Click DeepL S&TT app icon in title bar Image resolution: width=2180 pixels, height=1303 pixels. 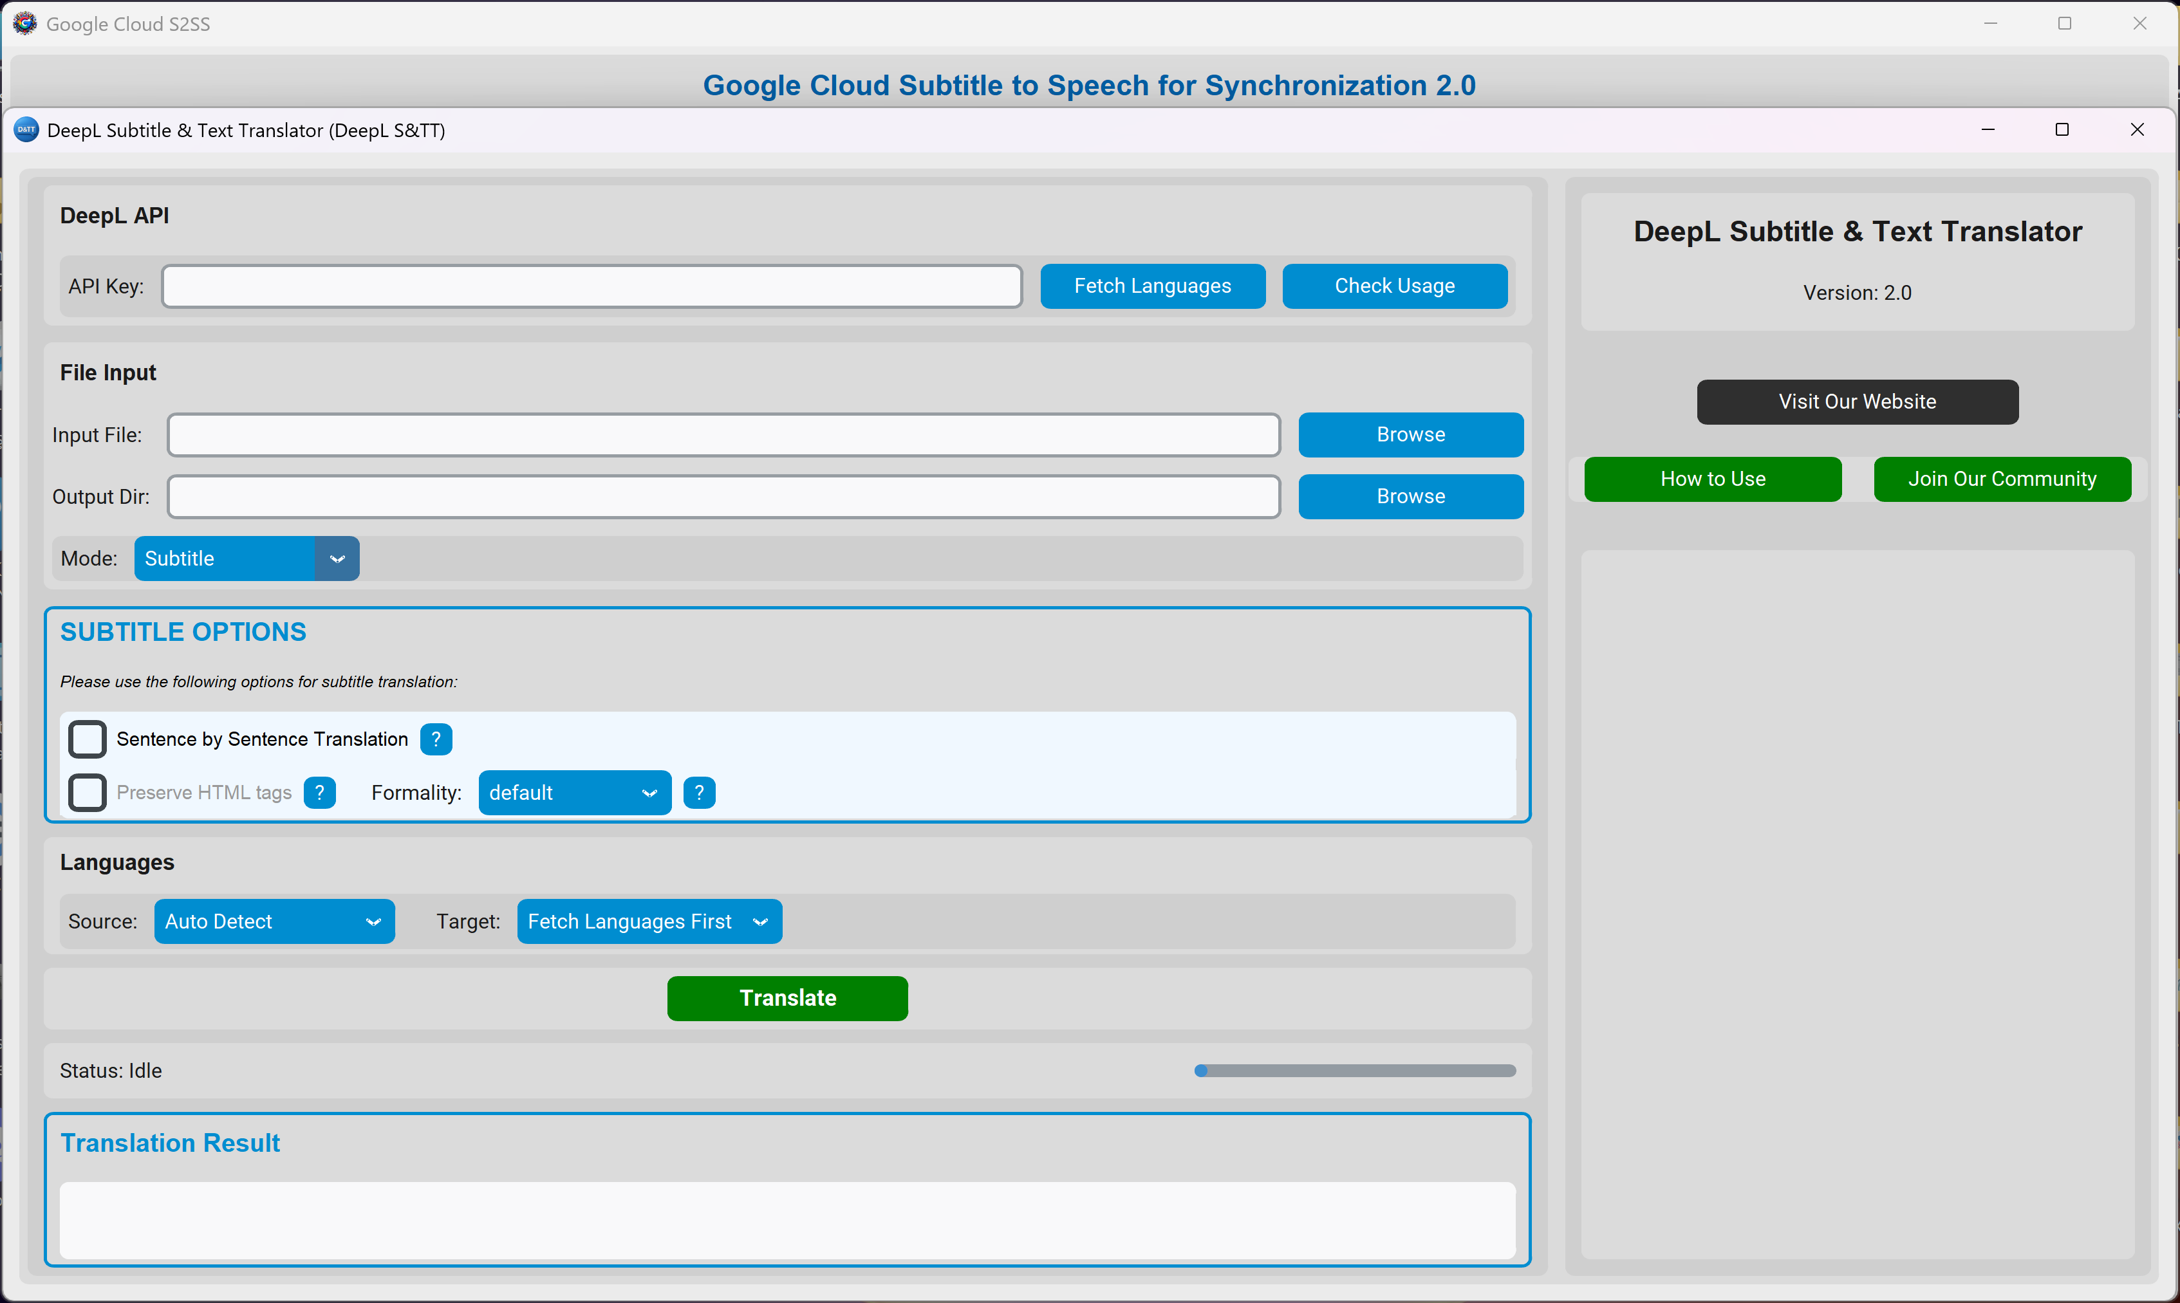[26, 130]
